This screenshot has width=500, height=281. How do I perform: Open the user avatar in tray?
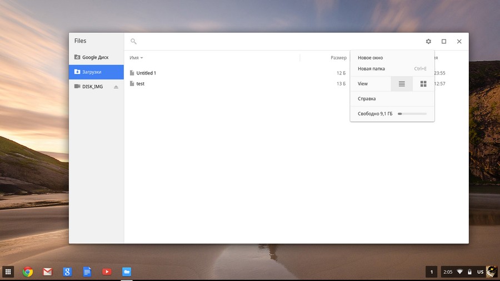click(x=492, y=272)
